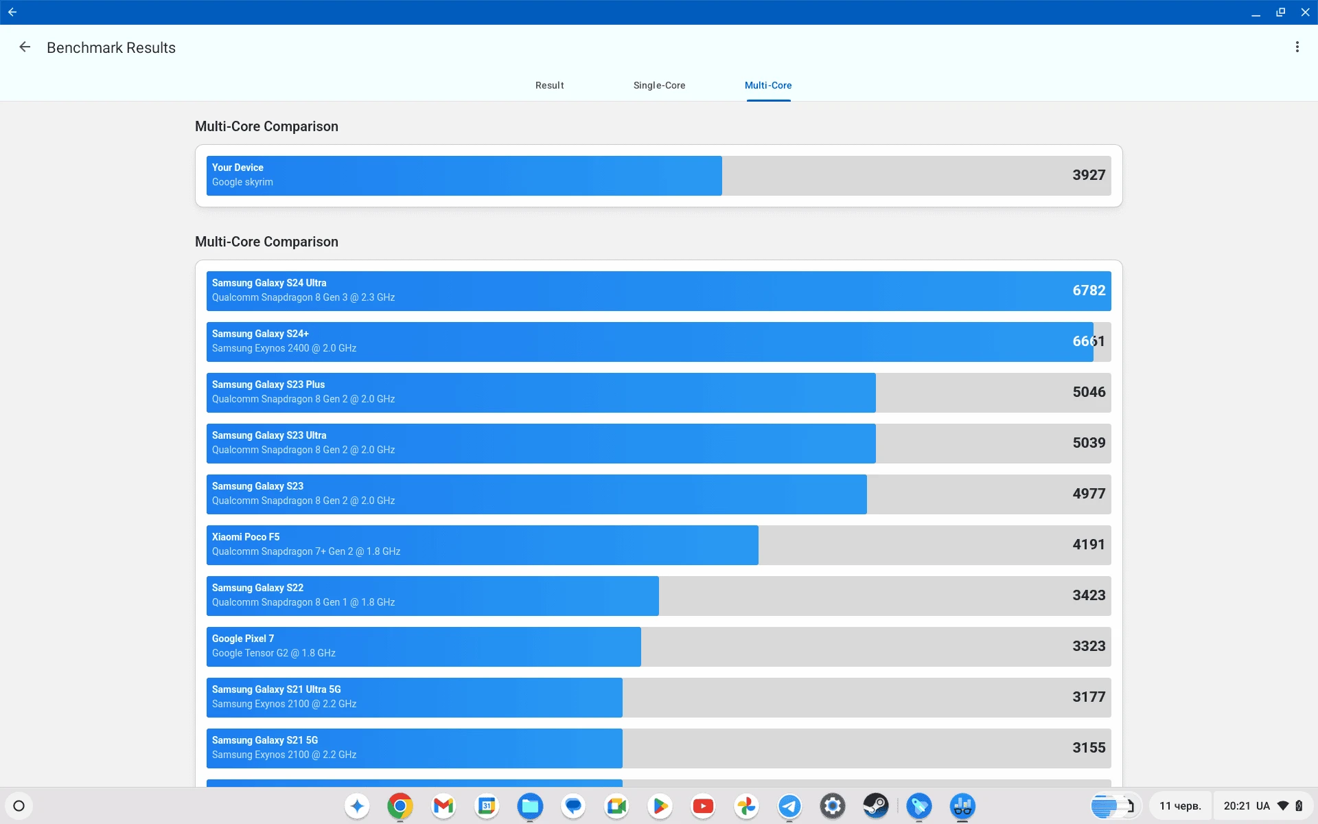Click the Geekbench icon in shelf

coord(962,805)
